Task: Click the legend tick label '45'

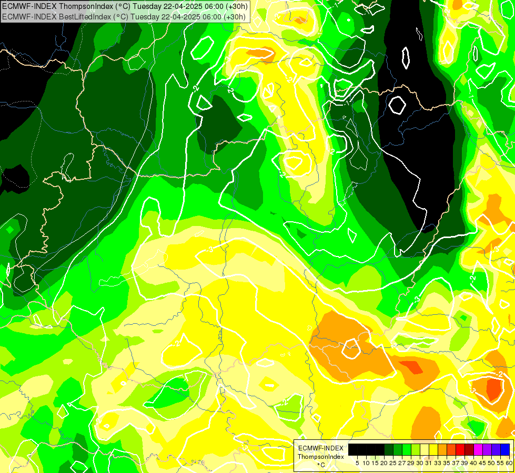Action: coord(482,463)
